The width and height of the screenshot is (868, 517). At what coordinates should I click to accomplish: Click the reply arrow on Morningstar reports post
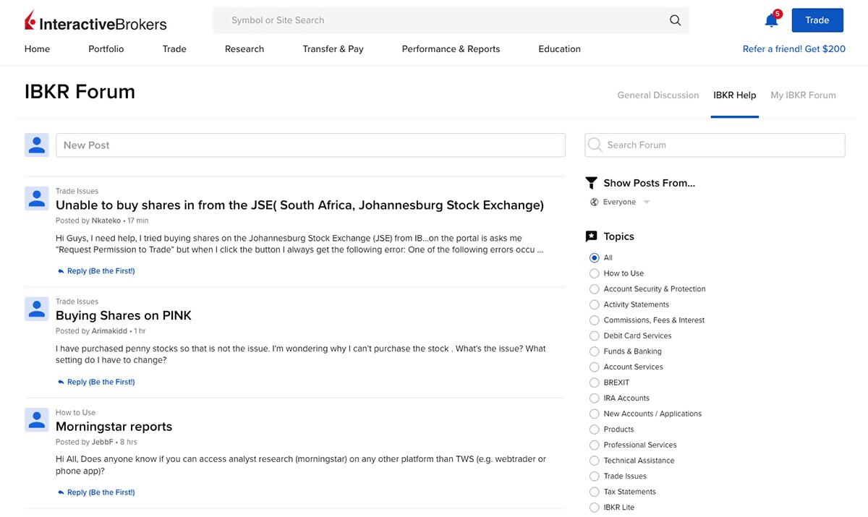pyautogui.click(x=61, y=492)
